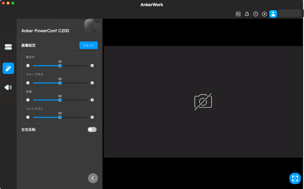Click the 左右反転 label

pyautogui.click(x=28, y=130)
